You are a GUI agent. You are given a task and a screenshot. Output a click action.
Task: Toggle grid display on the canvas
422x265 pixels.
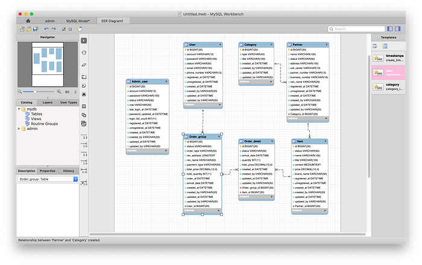pos(63,29)
